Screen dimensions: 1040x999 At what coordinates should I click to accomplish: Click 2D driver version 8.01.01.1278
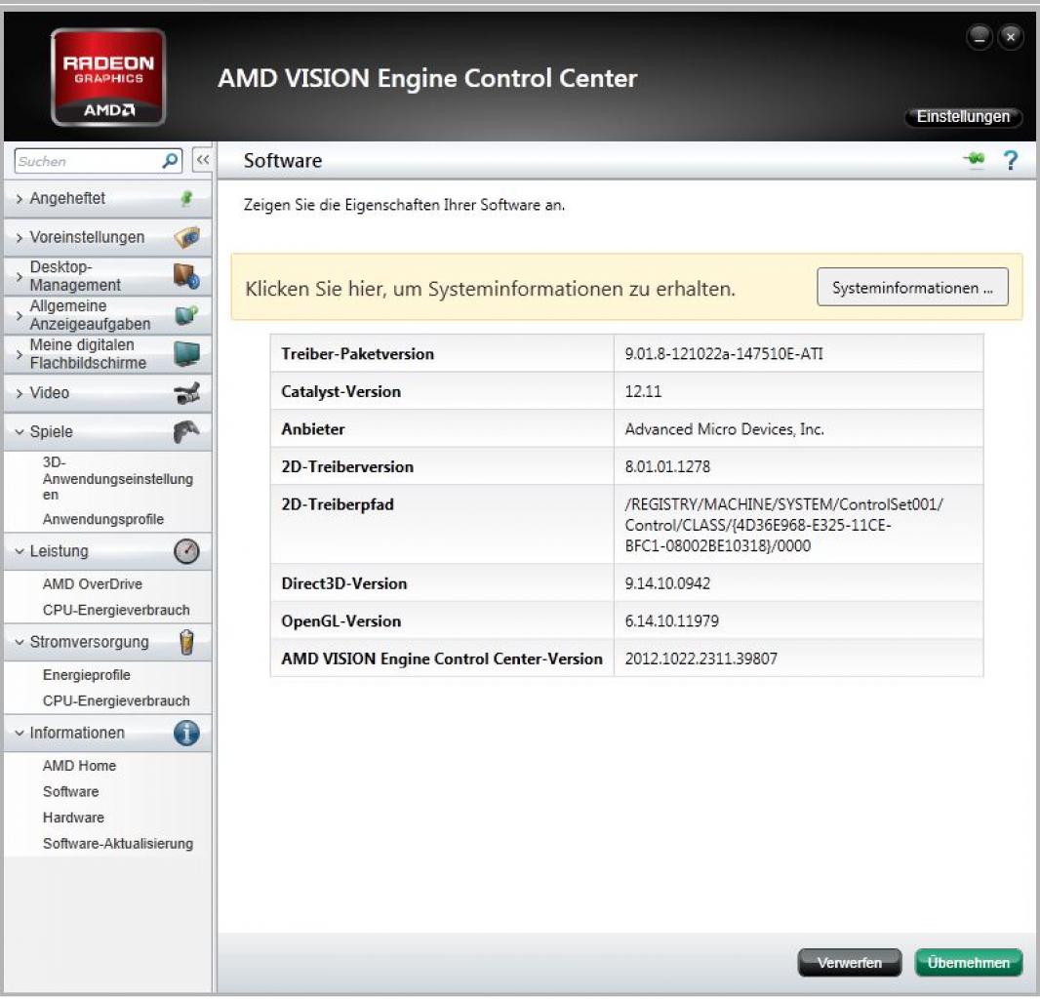[x=666, y=466]
